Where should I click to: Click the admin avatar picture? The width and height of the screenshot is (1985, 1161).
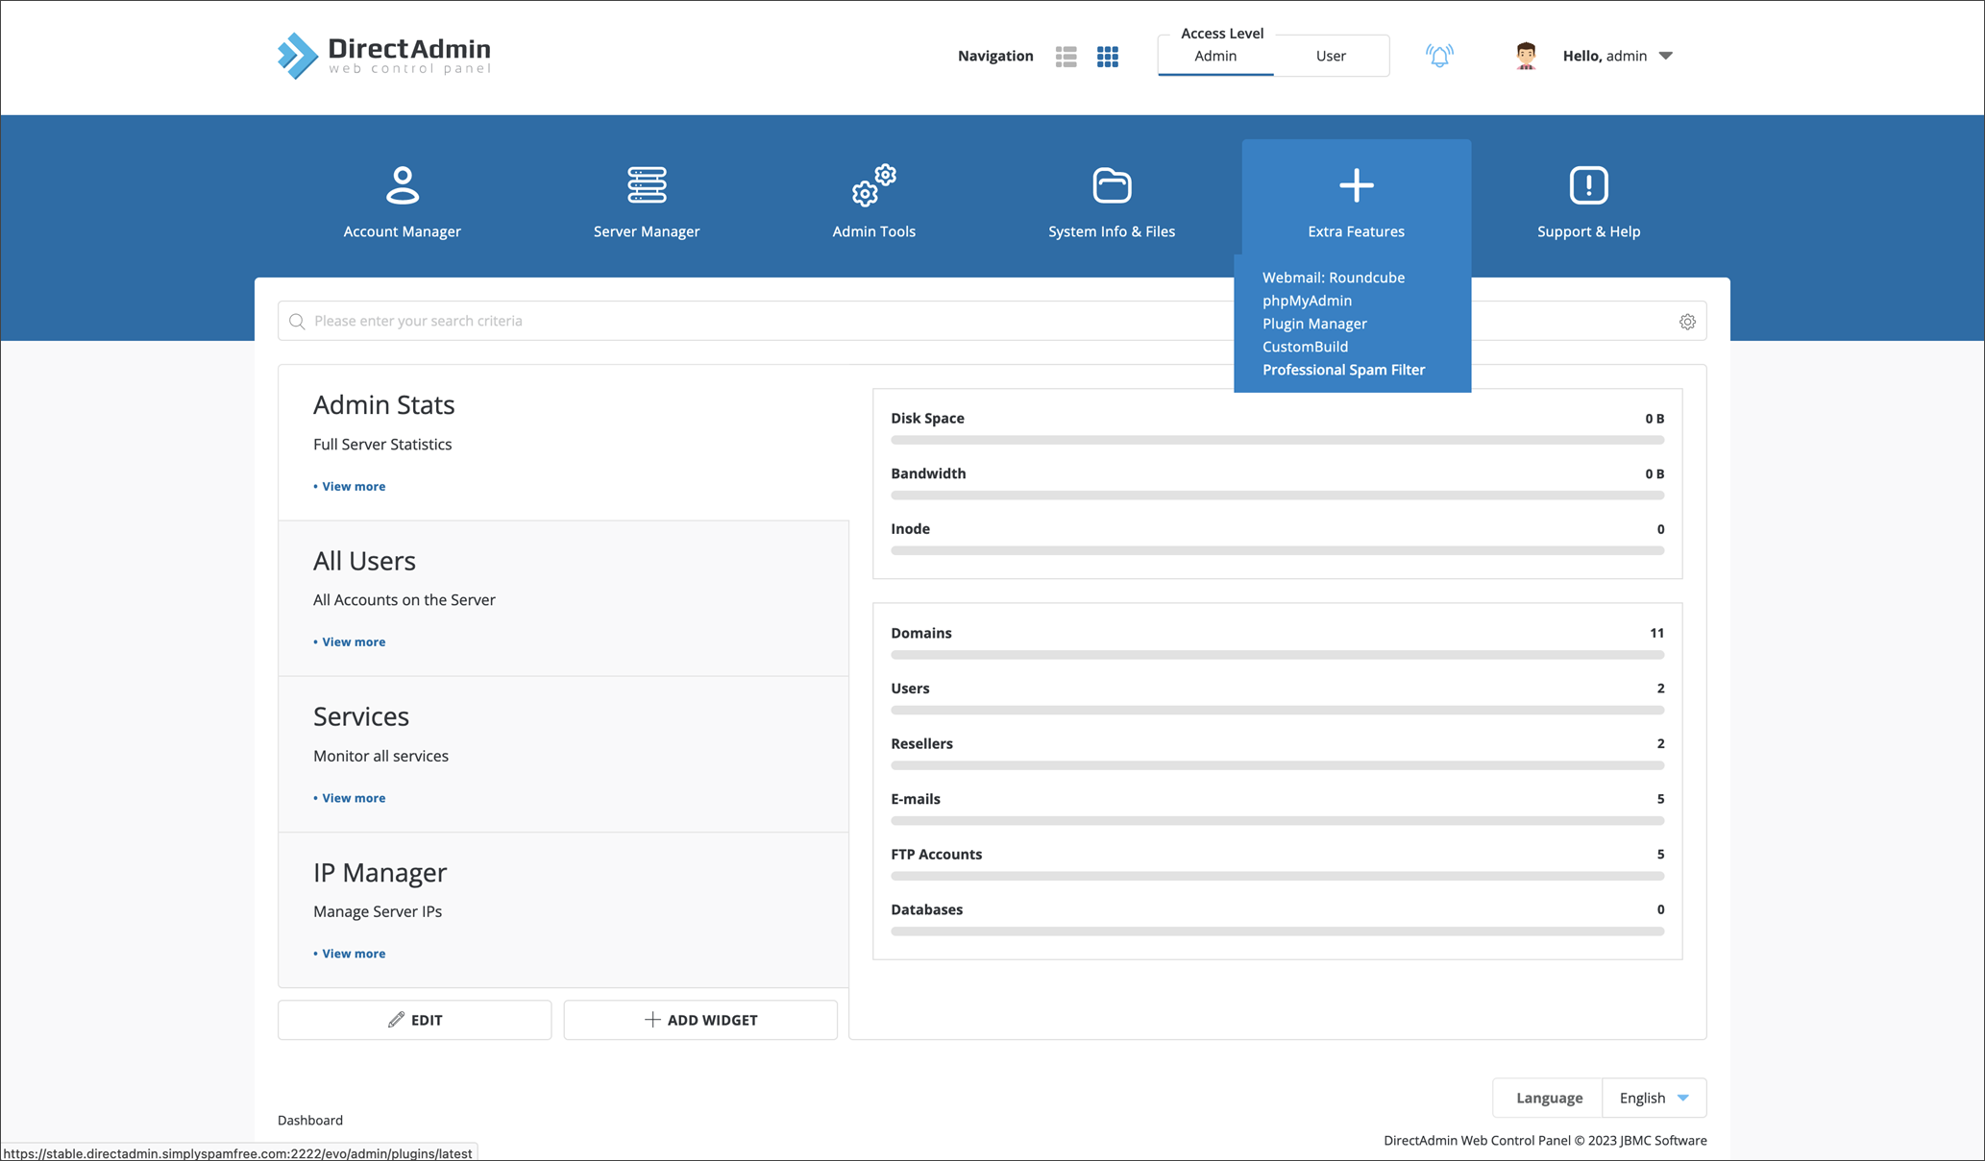pos(1526,56)
